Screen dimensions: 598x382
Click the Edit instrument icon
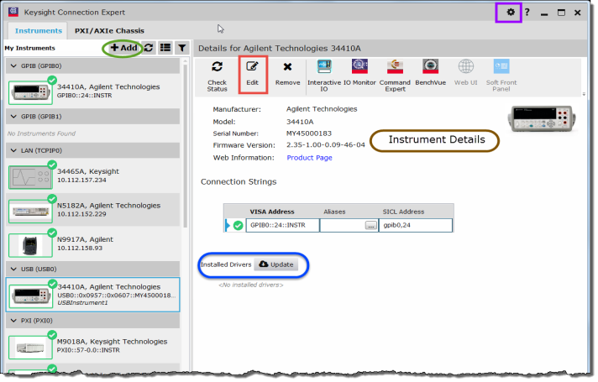click(253, 67)
